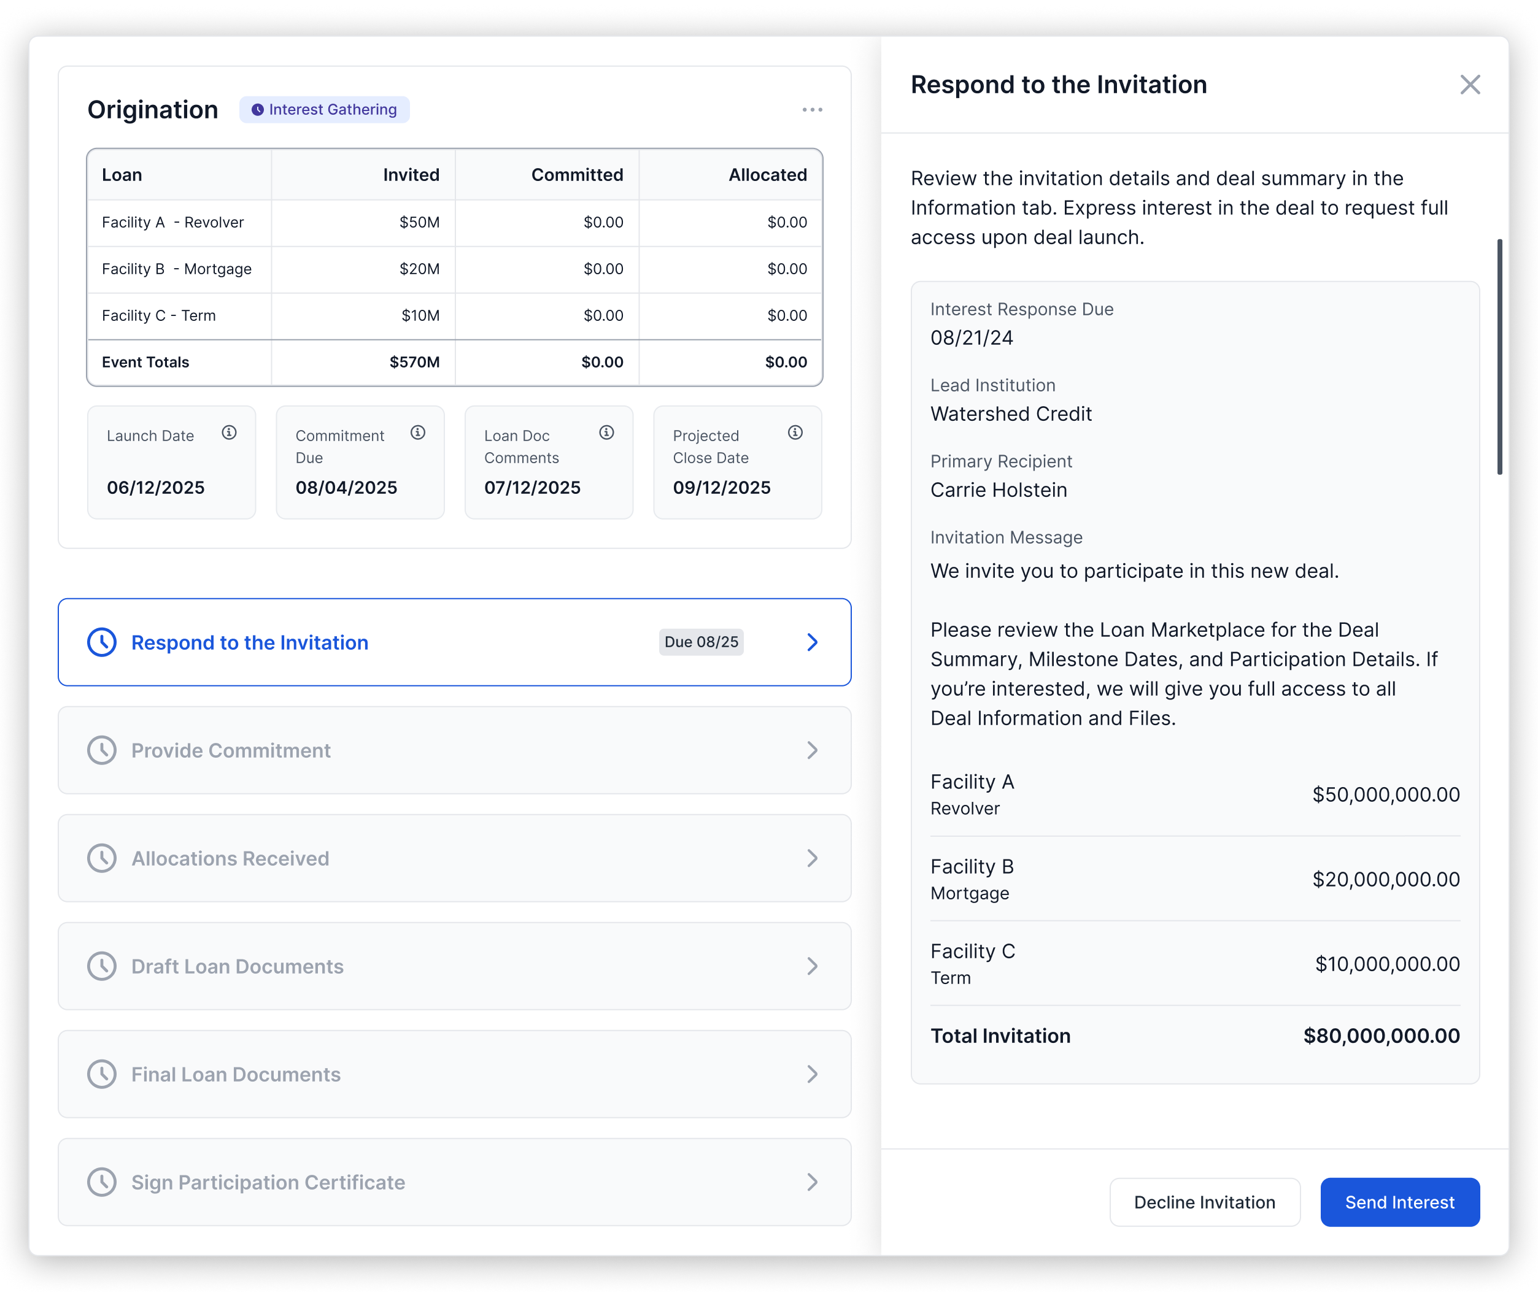
Task: Close the Respond to the Invitation panel
Action: pyautogui.click(x=1470, y=85)
